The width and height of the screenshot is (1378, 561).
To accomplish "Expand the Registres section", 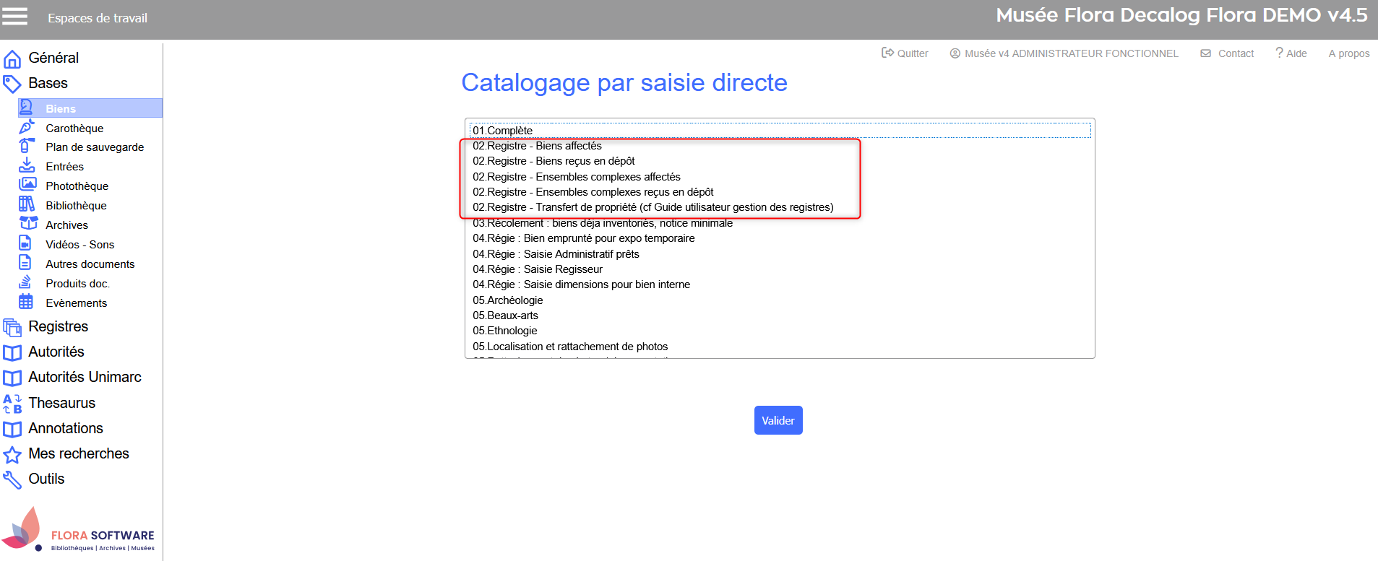I will tap(58, 326).
